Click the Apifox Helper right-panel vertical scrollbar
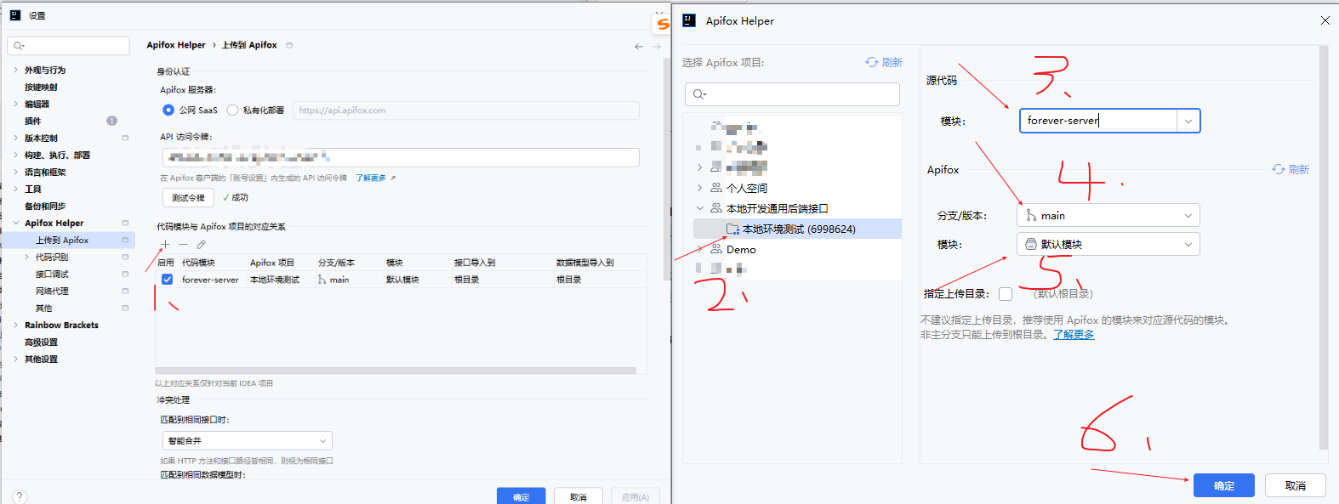The width and height of the screenshot is (1339, 504). 1324,246
